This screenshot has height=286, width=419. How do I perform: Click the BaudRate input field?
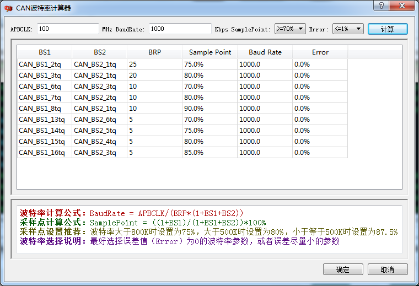180,29
